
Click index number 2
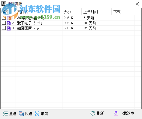tap(13, 23)
